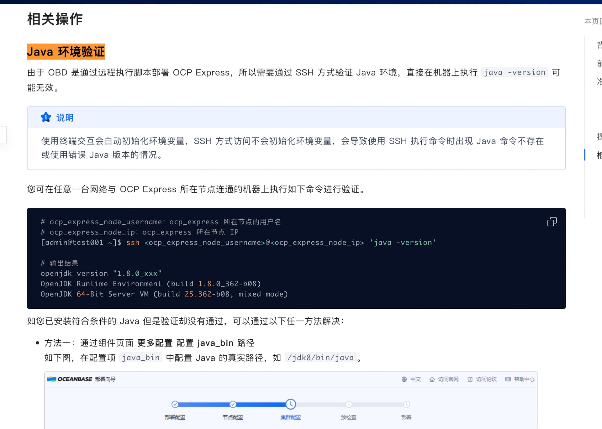Select the 节点配置 completed step marker

coord(233,404)
